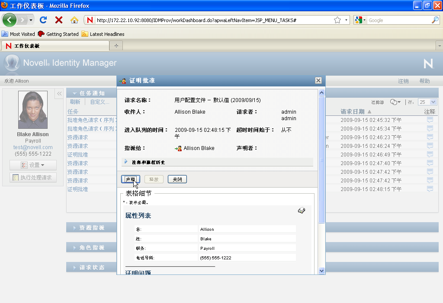Click the 注销 logout link
The height and width of the screenshot is (303, 443).
pos(403,81)
